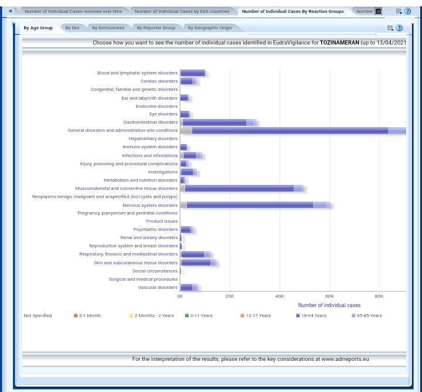Click the 2 Months - 2 Years legend swatch

131,316
